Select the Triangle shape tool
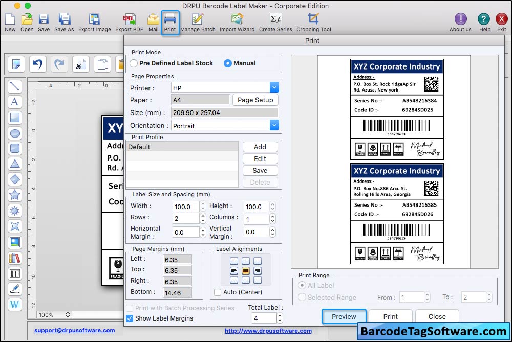Image resolution: width=512 pixels, height=342 pixels. coord(15,164)
